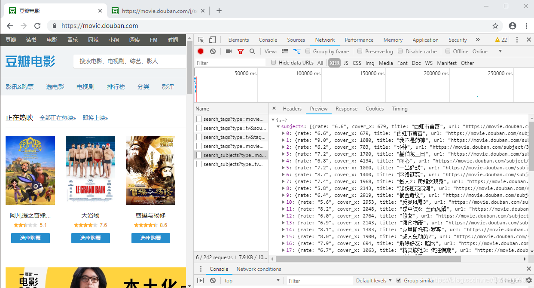Check the Disable cache option
Screen dimensions: 534x288
click(400, 51)
